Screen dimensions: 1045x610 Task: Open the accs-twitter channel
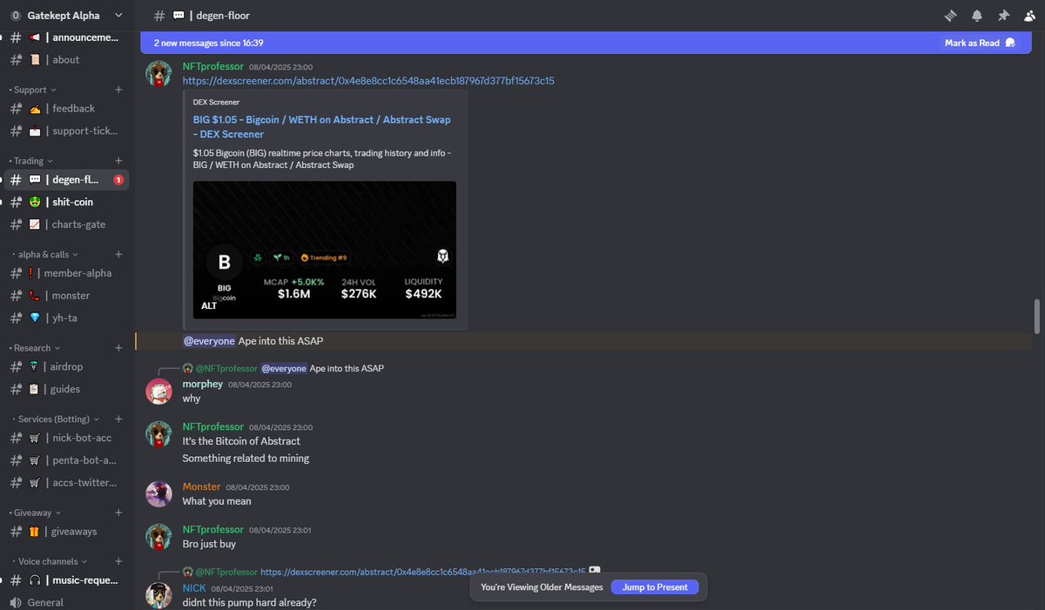pyautogui.click(x=67, y=483)
